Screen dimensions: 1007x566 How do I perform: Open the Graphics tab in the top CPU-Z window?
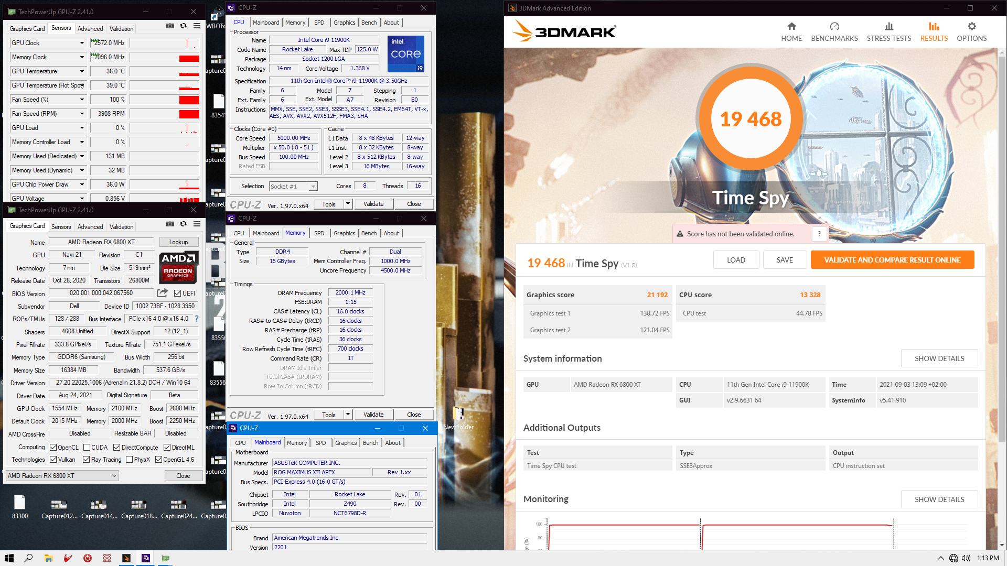[x=344, y=23]
